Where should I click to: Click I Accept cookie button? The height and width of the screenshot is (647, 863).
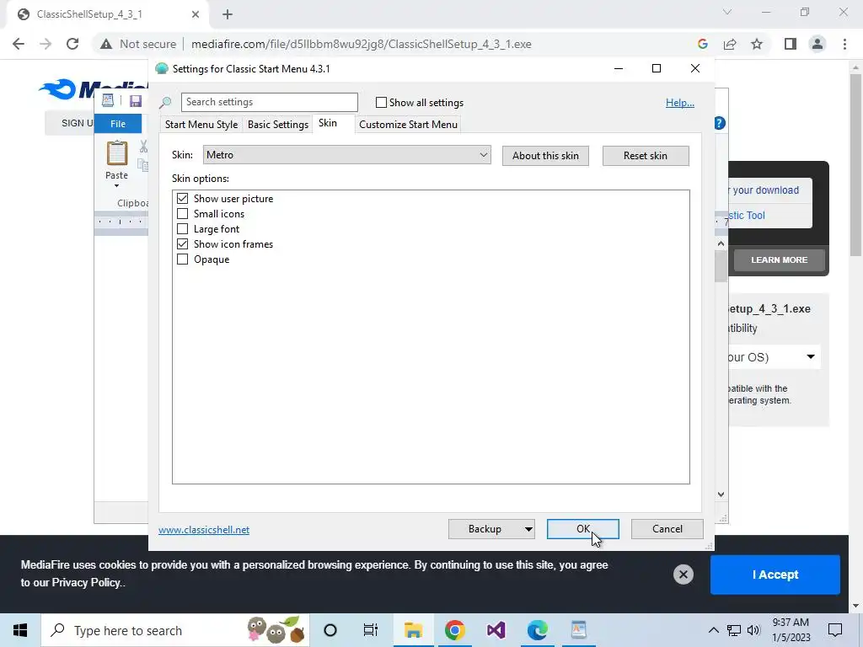click(775, 575)
